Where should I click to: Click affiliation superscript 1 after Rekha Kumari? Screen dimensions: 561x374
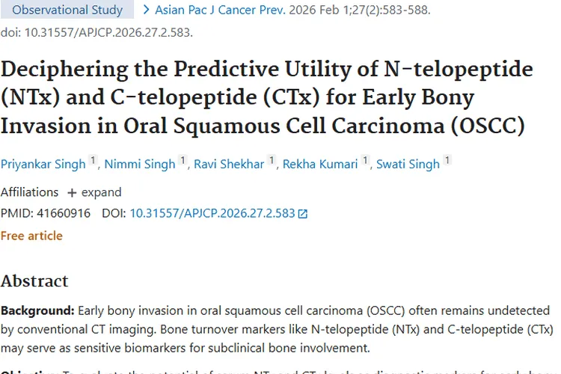[x=365, y=160]
